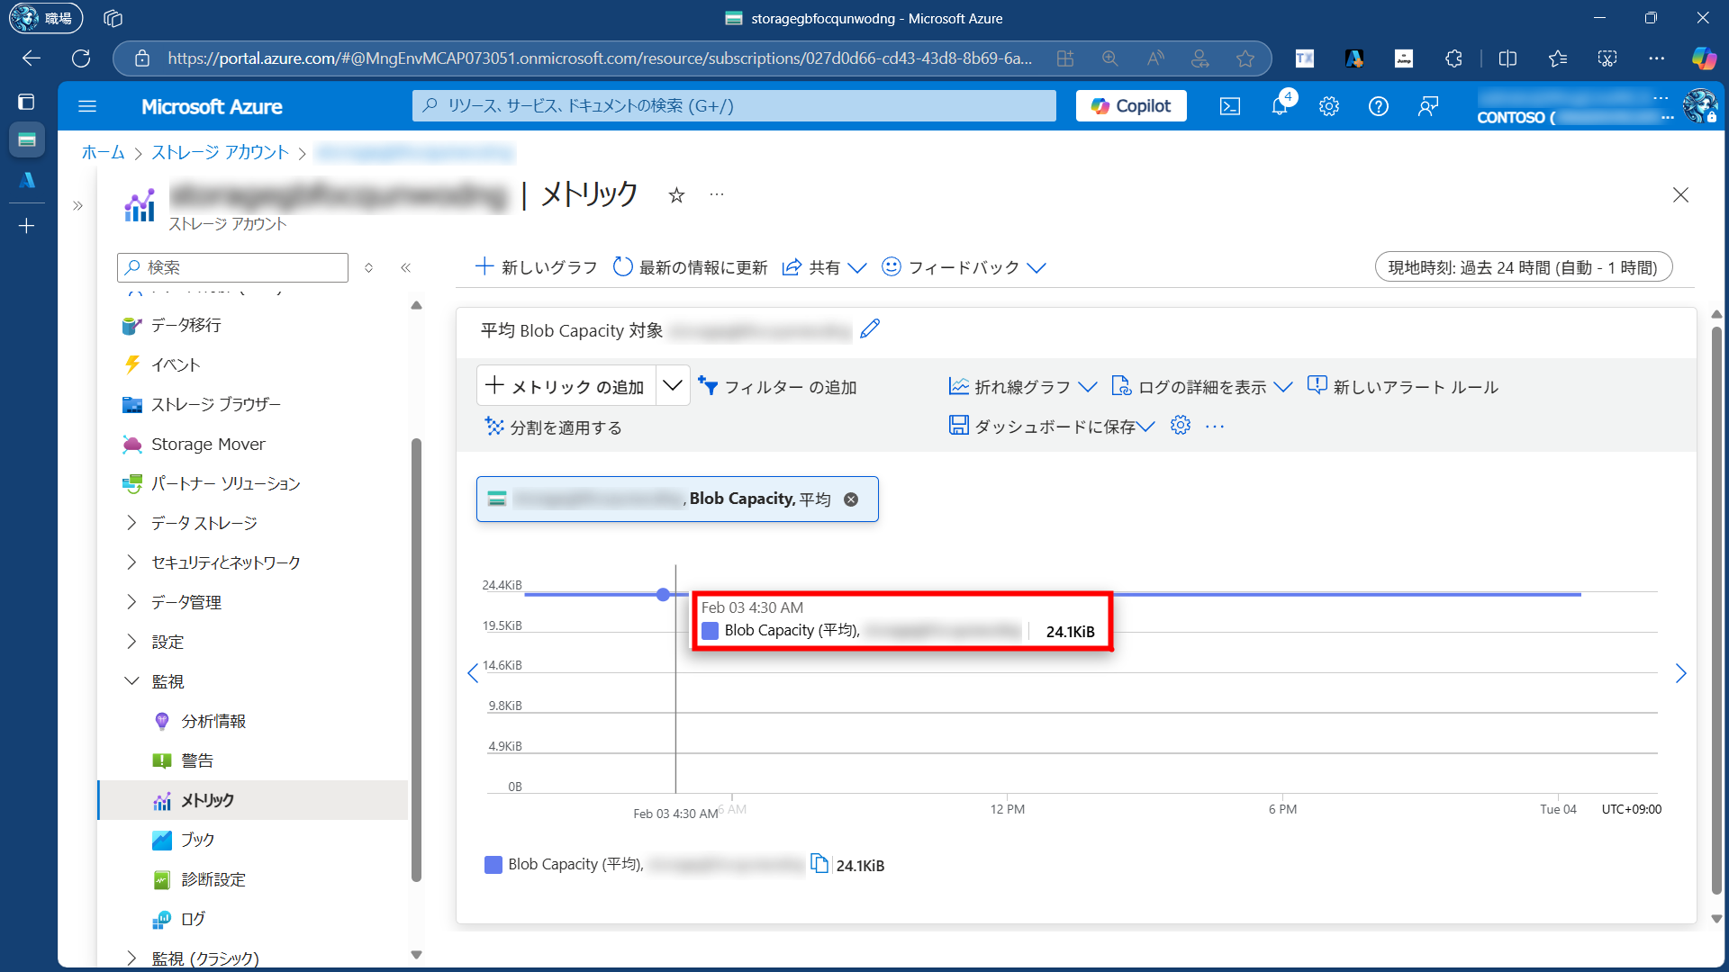Screen dimensions: 1729x972
Task: Open the notifications bell icon
Action: (x=1280, y=106)
